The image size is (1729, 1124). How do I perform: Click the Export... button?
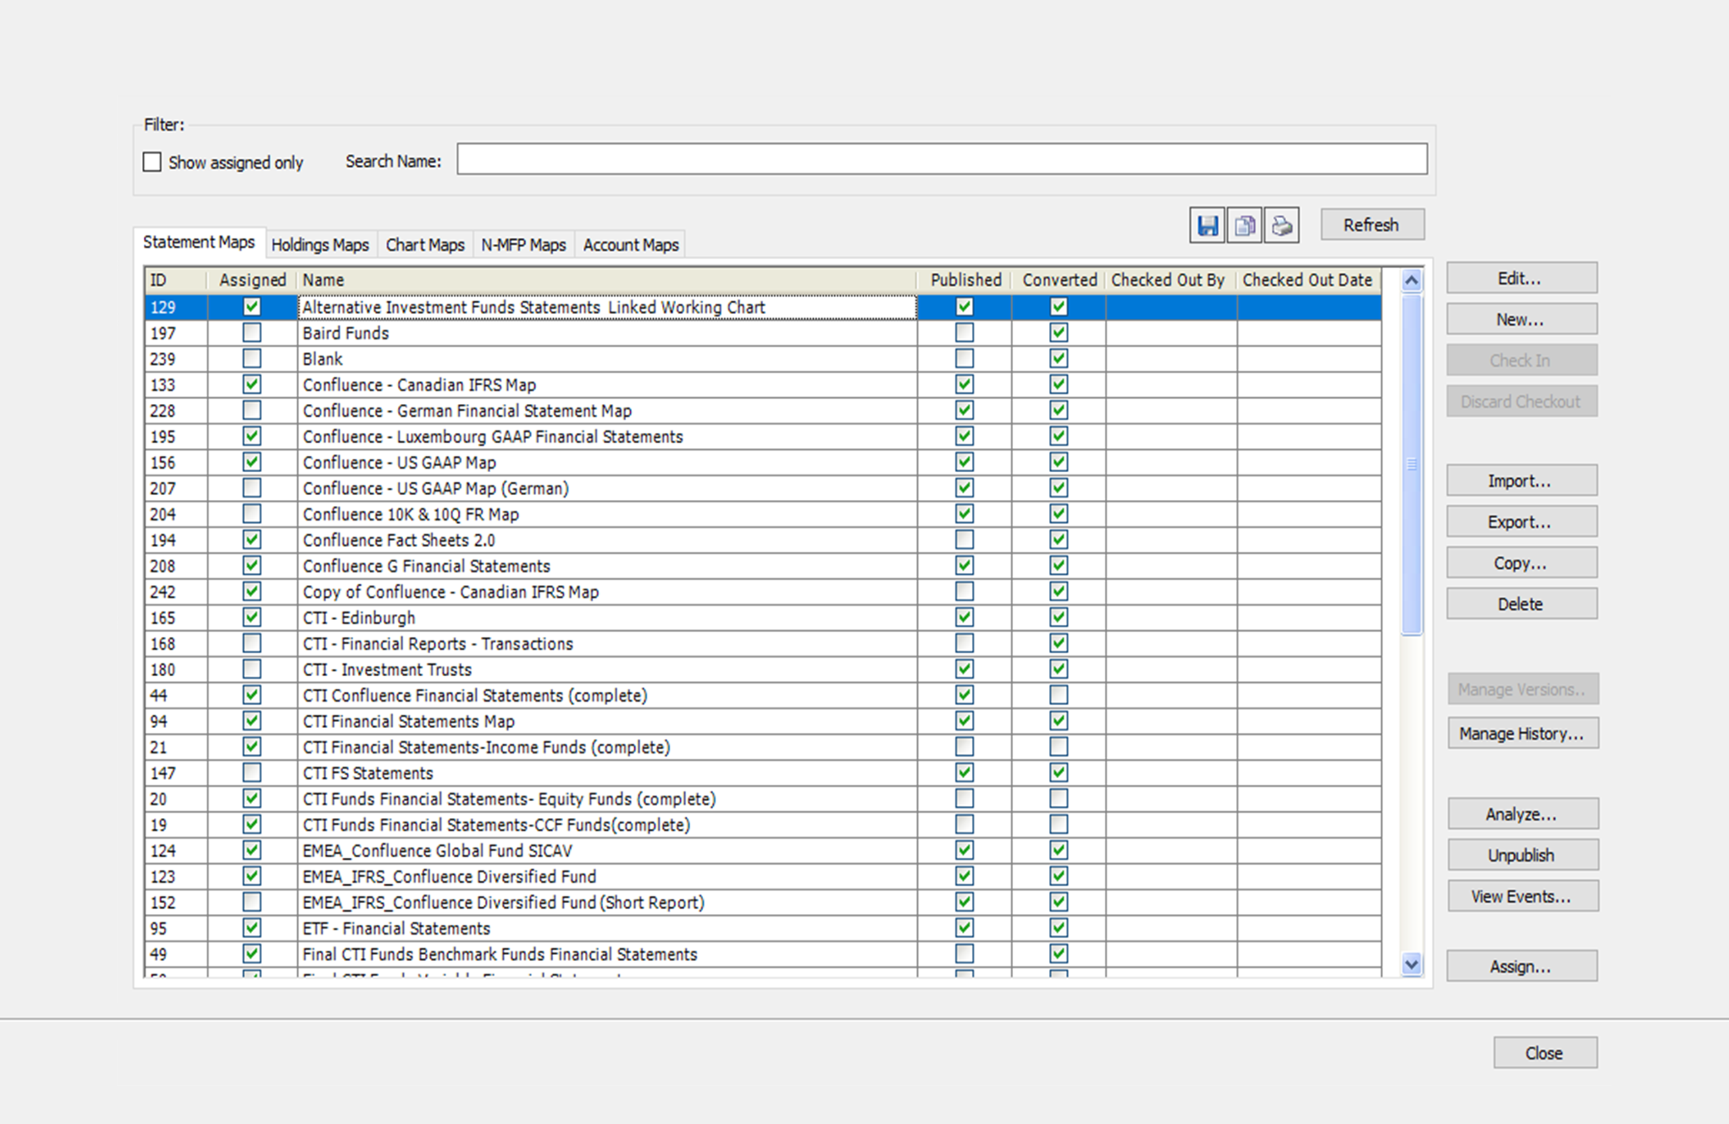click(1520, 521)
